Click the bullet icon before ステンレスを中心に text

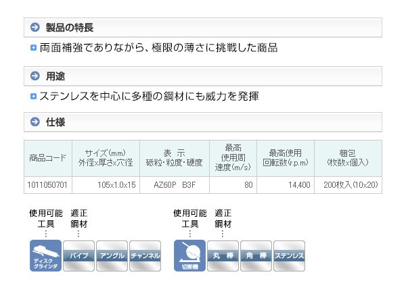33,97
